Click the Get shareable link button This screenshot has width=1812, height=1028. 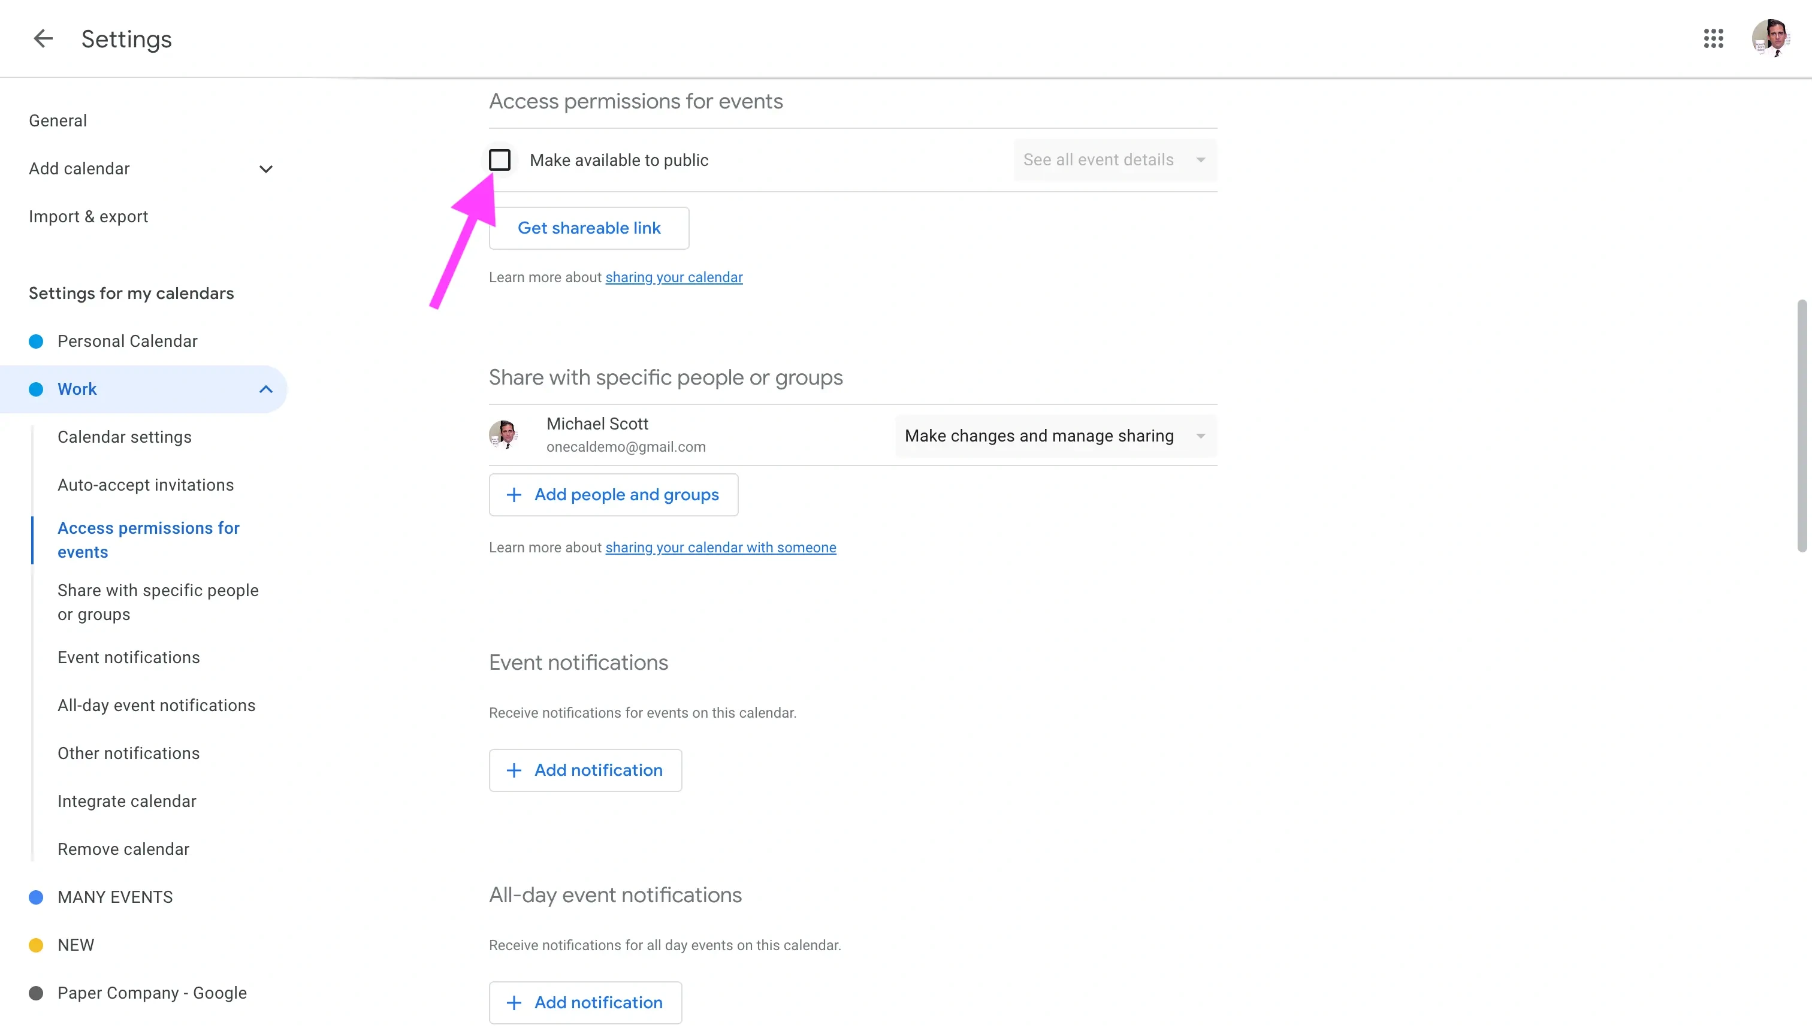point(588,228)
